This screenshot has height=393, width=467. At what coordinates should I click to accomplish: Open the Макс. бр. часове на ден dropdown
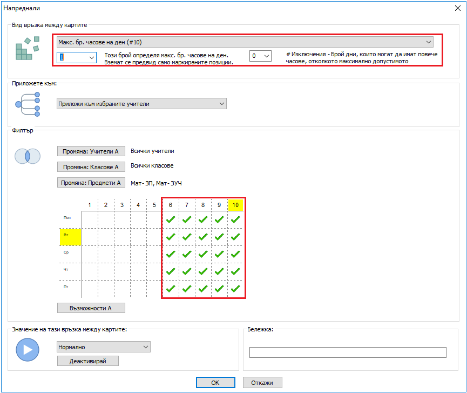(x=245, y=42)
